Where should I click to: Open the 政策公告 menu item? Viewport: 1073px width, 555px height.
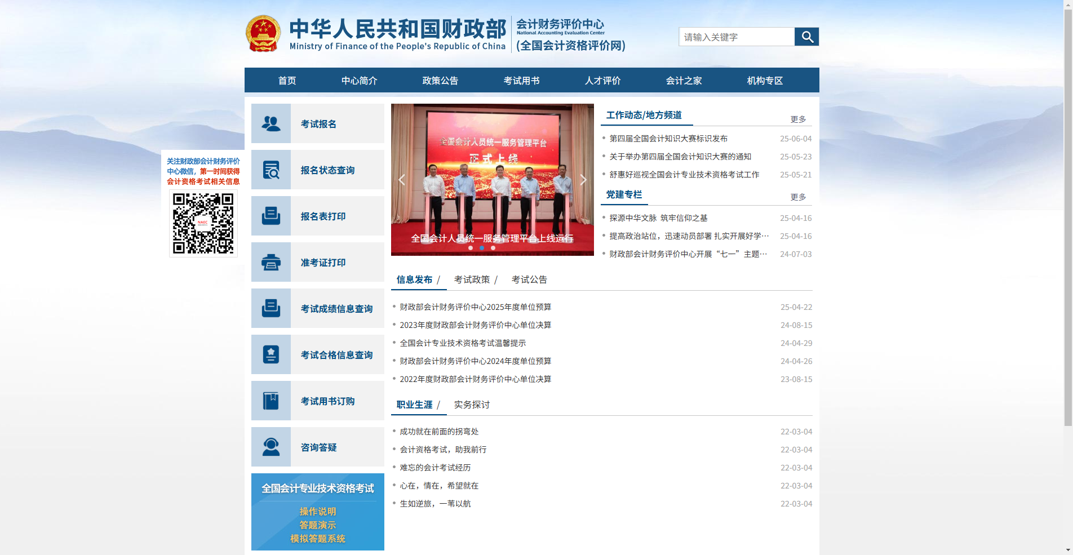point(440,80)
